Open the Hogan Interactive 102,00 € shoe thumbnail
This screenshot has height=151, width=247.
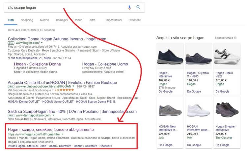170,57
